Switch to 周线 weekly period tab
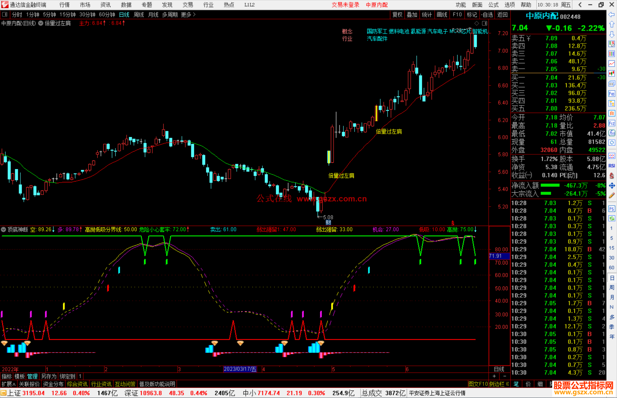 [x=139, y=15]
